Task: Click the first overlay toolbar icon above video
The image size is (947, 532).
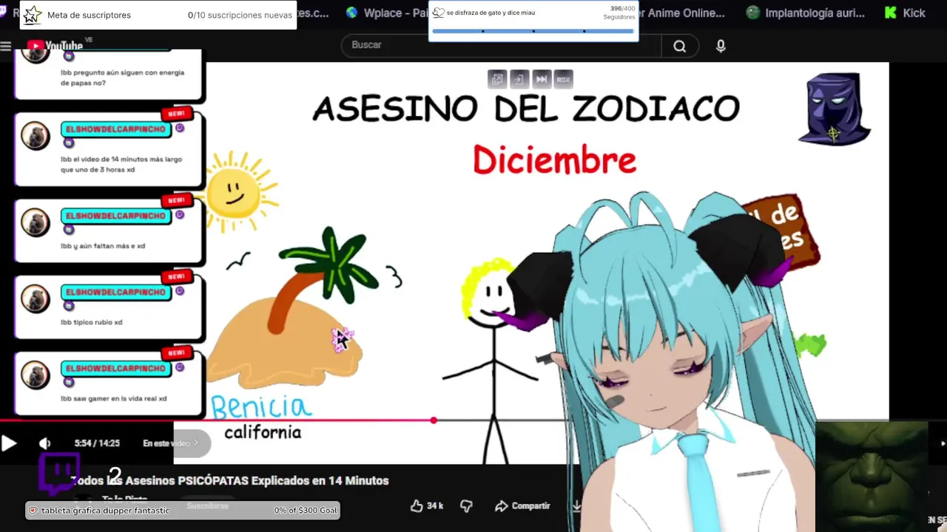Action: pos(497,79)
